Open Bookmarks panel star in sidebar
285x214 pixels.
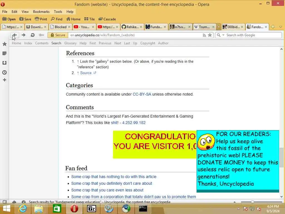[x=4, y=44]
